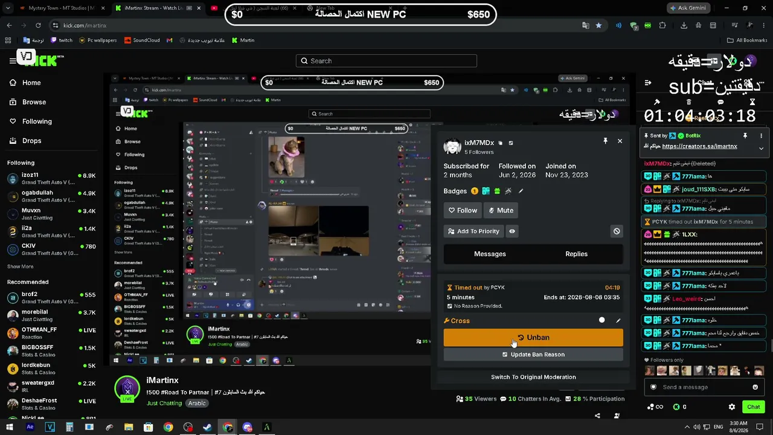
Task: Open ogabdullah channel in Following list
Action: (51, 196)
